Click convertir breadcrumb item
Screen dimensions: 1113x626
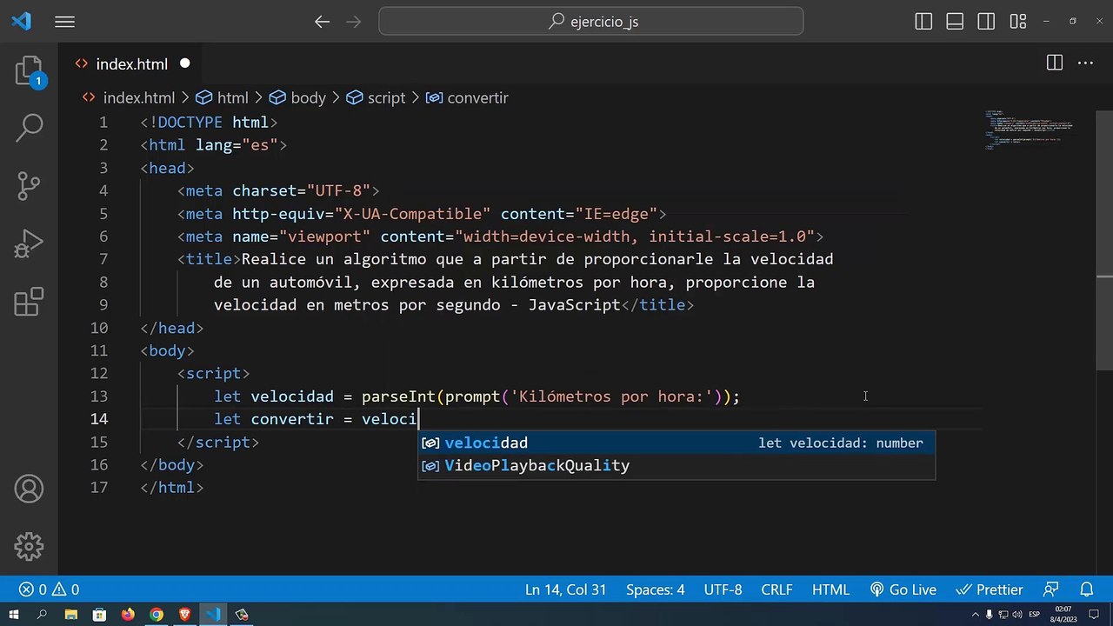coord(477,98)
